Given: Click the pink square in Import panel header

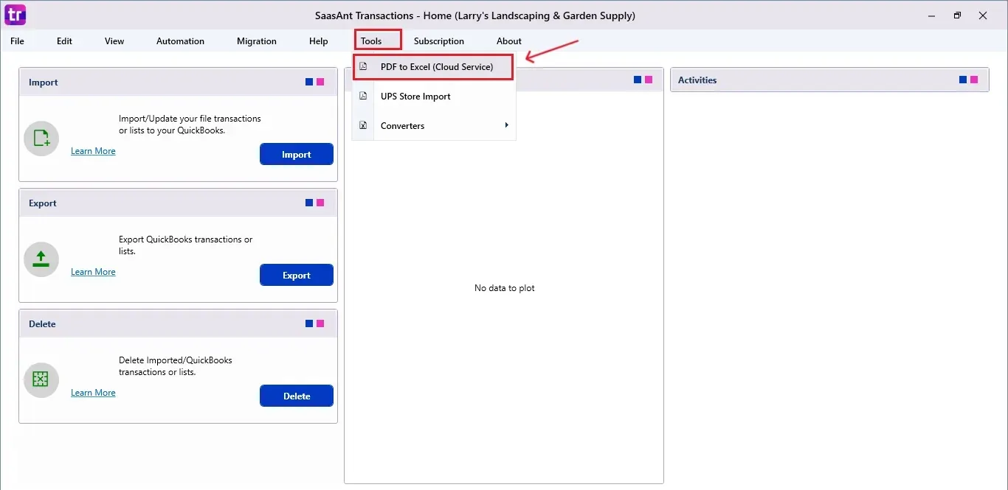Looking at the screenshot, I should coord(320,82).
